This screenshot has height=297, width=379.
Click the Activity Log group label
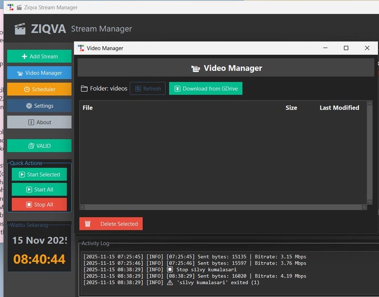95,243
